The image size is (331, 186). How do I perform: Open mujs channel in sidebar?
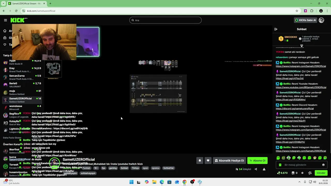pyautogui.click(x=22, y=92)
